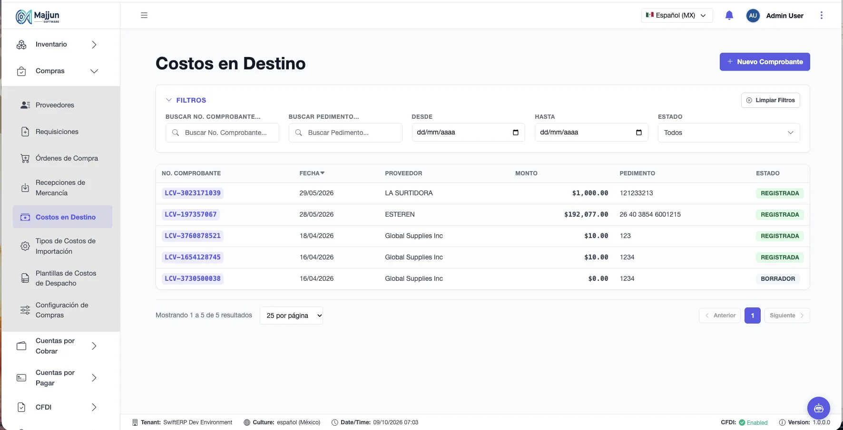Click the Configuración de Compras sliders icon
The height and width of the screenshot is (430, 843).
tap(25, 310)
